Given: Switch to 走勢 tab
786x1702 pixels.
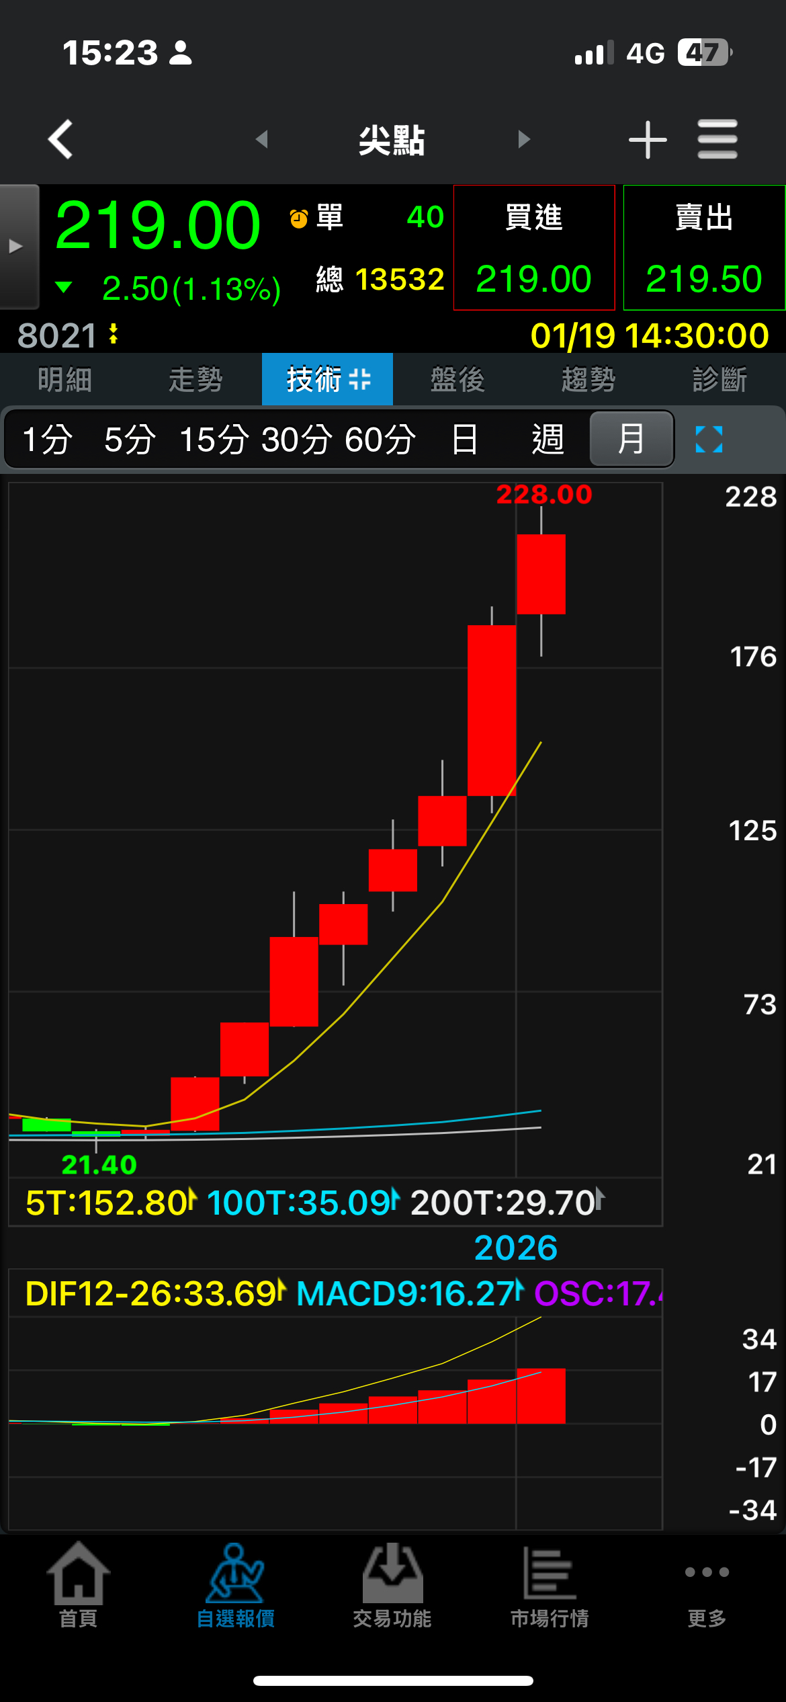Looking at the screenshot, I should pos(195,379).
